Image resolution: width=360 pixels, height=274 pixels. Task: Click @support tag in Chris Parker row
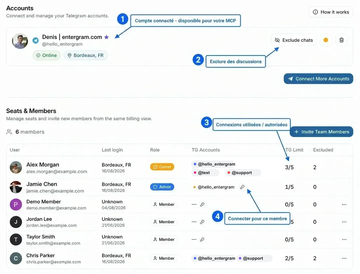click(x=254, y=258)
